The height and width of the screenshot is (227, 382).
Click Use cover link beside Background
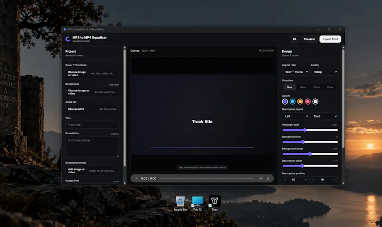click(114, 85)
